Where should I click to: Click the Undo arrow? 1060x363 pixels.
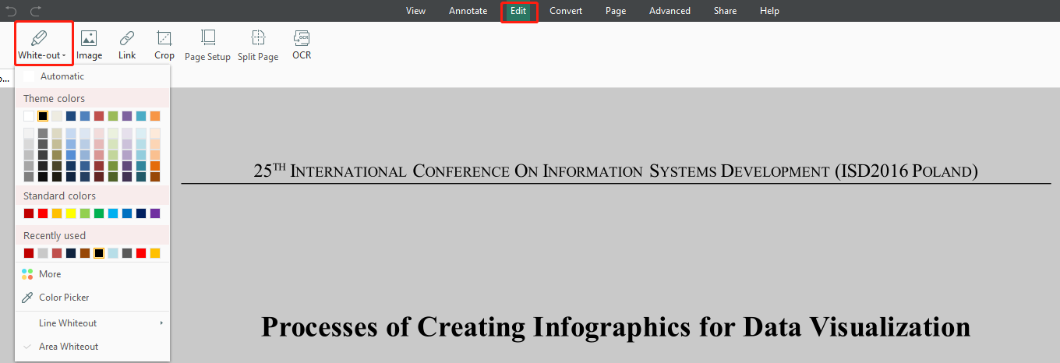coord(11,11)
